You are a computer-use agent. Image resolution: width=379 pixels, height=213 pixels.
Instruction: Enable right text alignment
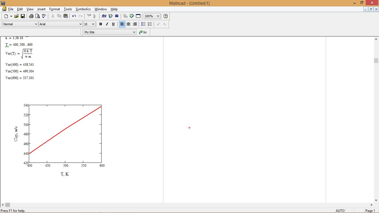point(135,24)
